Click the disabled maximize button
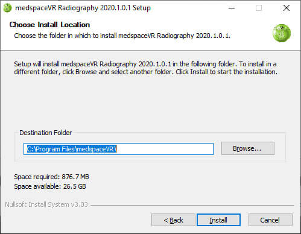 (x=259, y=8)
